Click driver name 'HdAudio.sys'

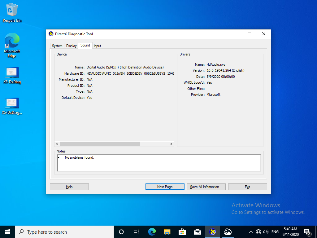[216, 64]
